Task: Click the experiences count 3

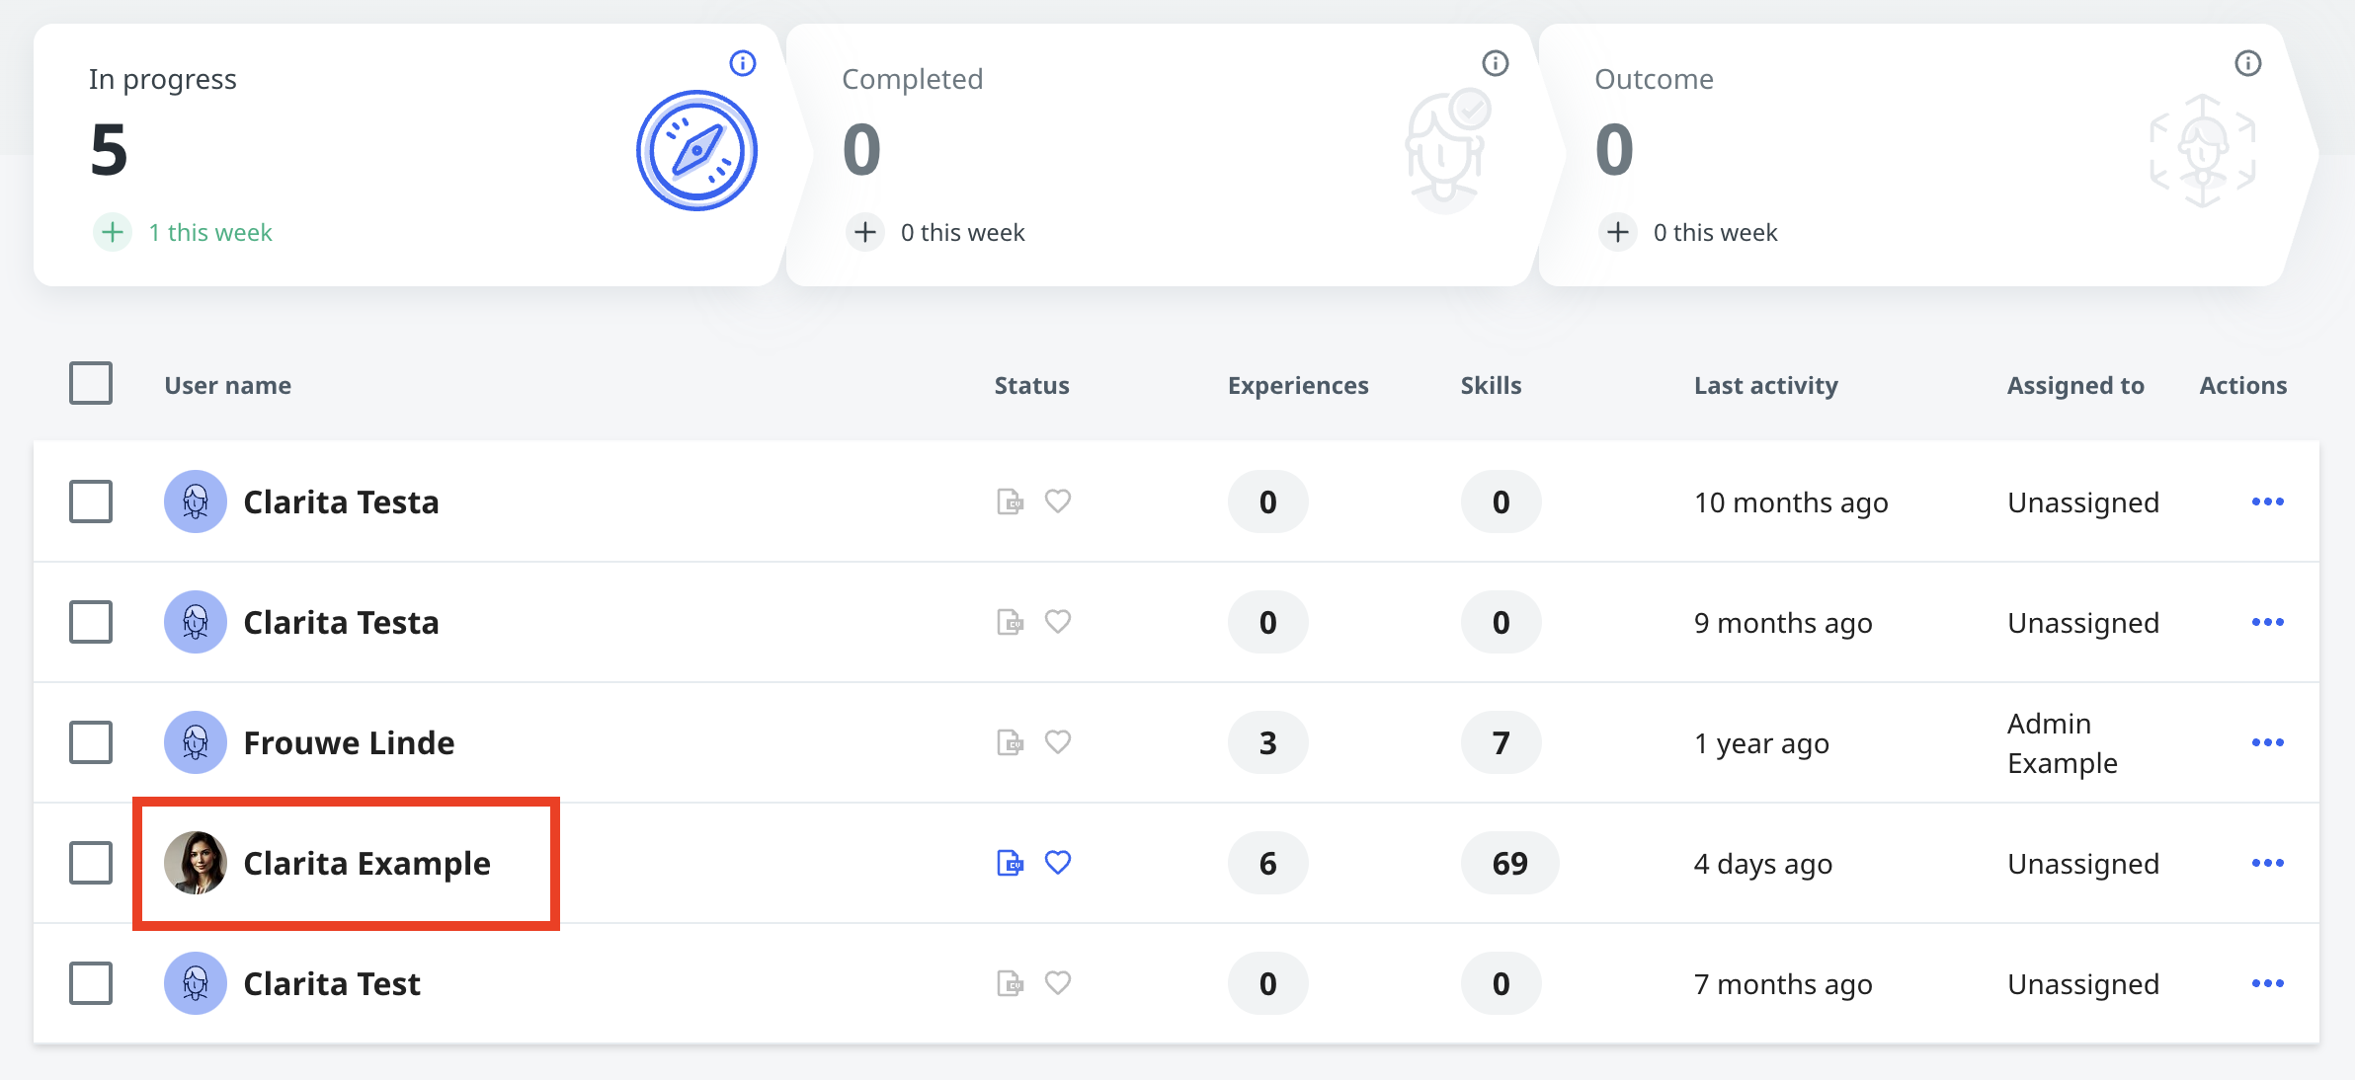Action: pyautogui.click(x=1268, y=742)
